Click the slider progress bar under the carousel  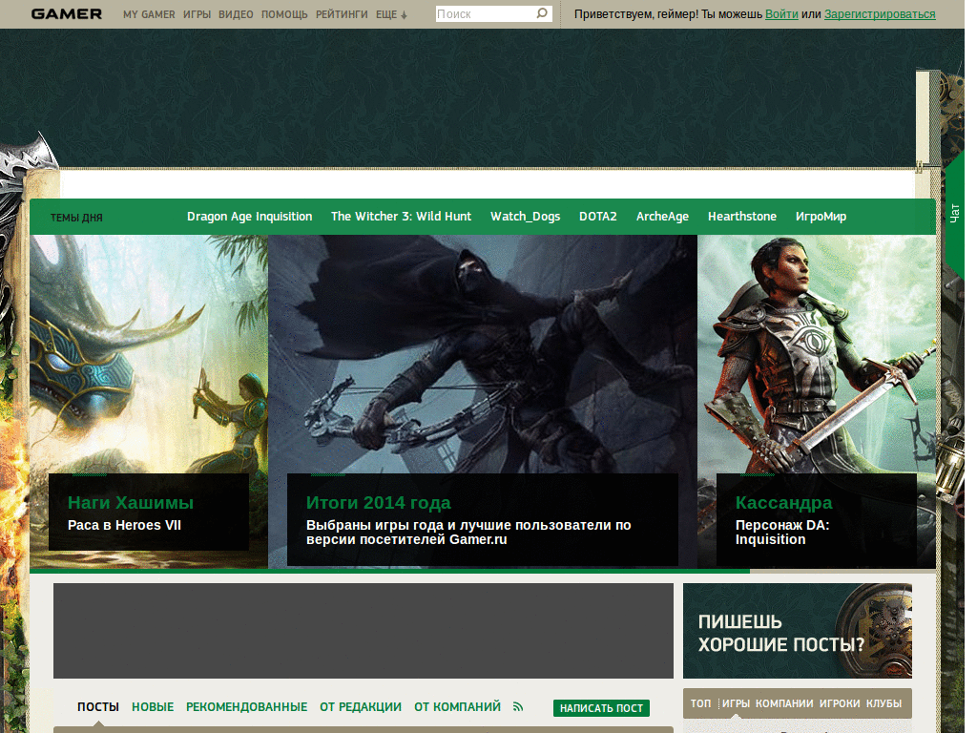[x=482, y=571]
